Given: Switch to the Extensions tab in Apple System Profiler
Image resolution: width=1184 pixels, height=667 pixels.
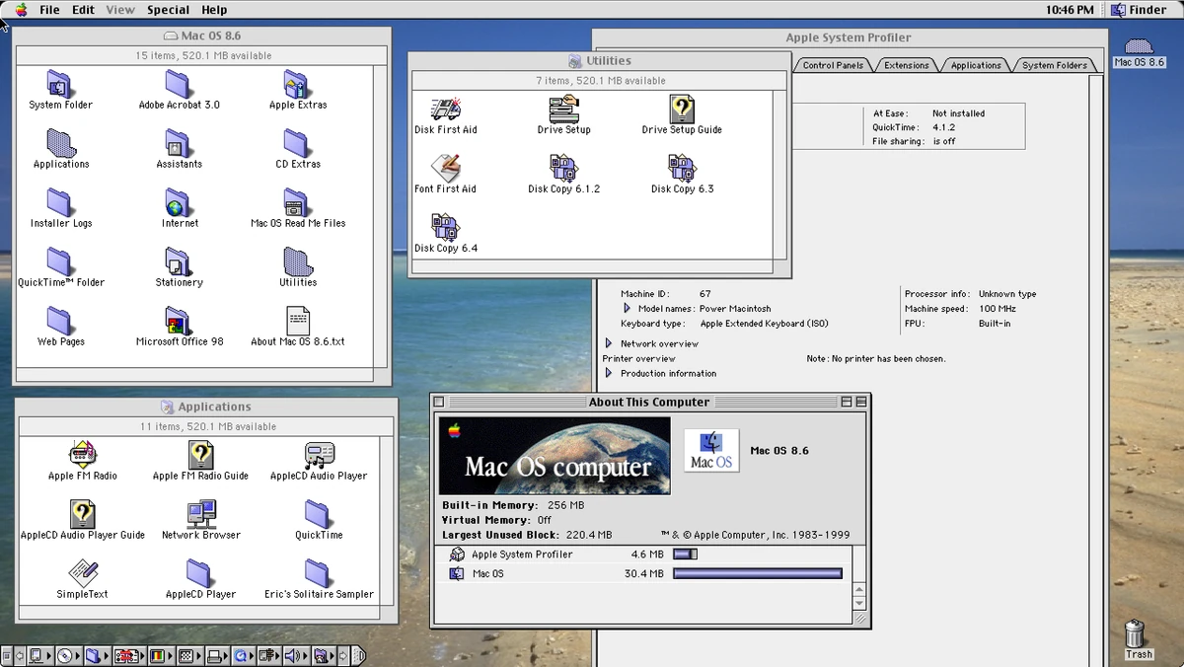Looking at the screenshot, I should pyautogui.click(x=905, y=64).
